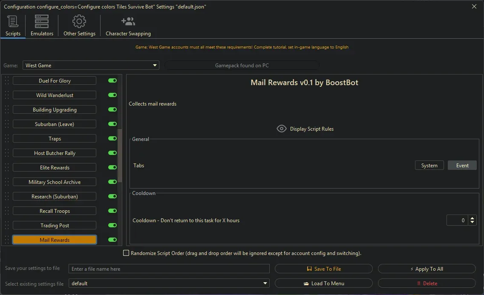484x295 pixels.
Task: Select the System mail tab option
Action: [429, 166]
